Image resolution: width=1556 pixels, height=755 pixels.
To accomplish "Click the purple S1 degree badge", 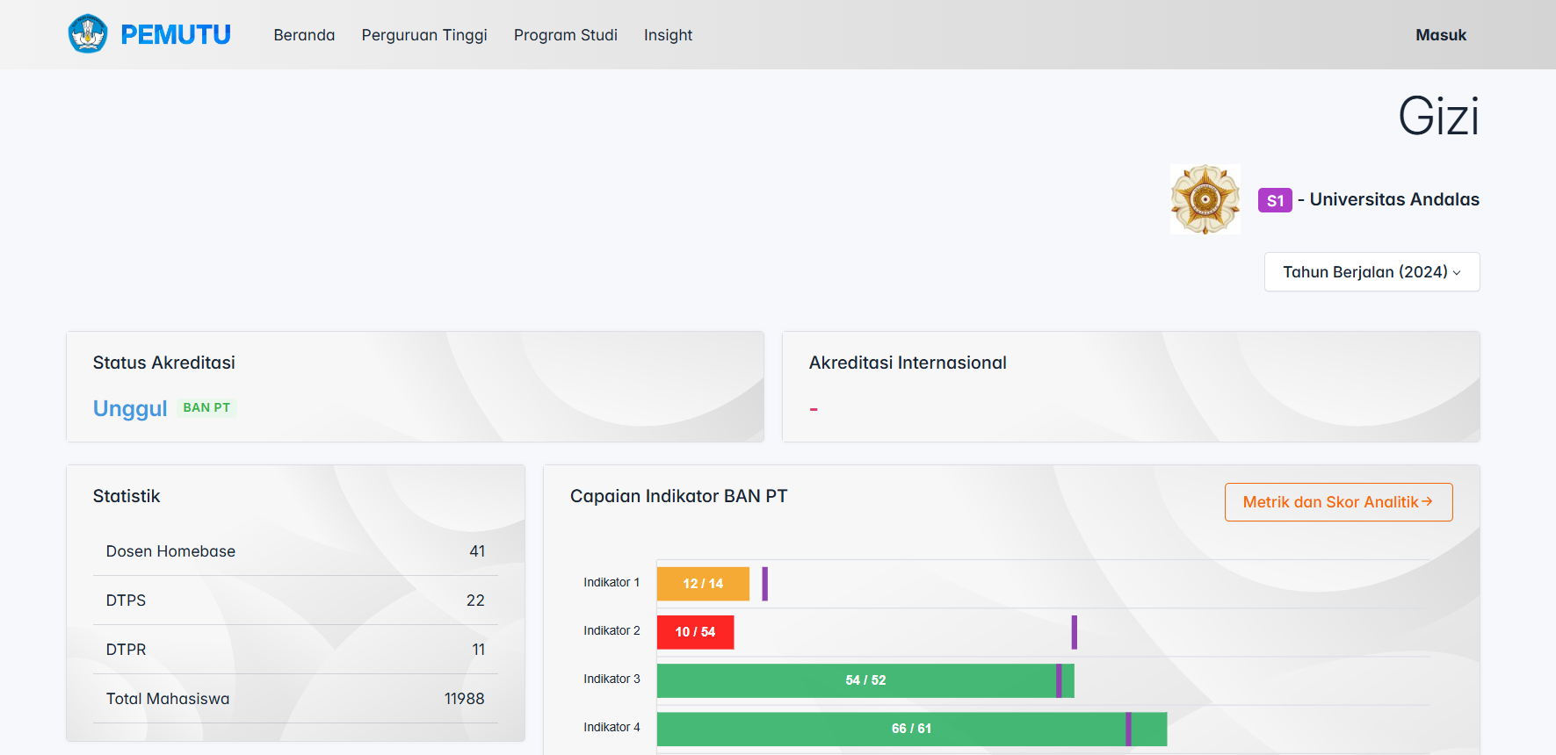I will point(1274,200).
